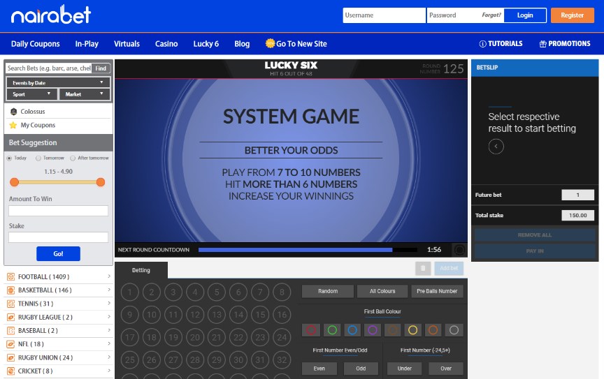Image resolution: width=604 pixels, height=379 pixels.
Task: Open the Casino menu item
Action: click(166, 44)
